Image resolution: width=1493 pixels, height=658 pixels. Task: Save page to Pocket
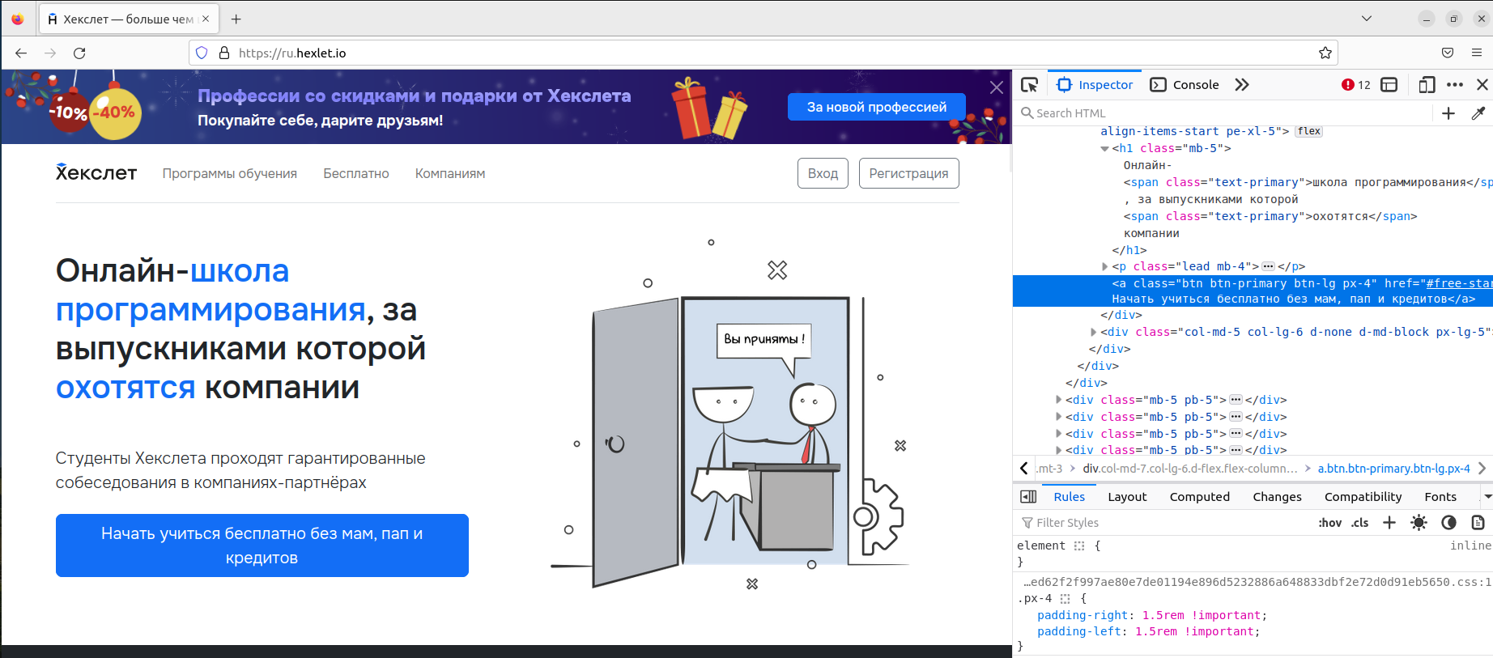[1448, 53]
